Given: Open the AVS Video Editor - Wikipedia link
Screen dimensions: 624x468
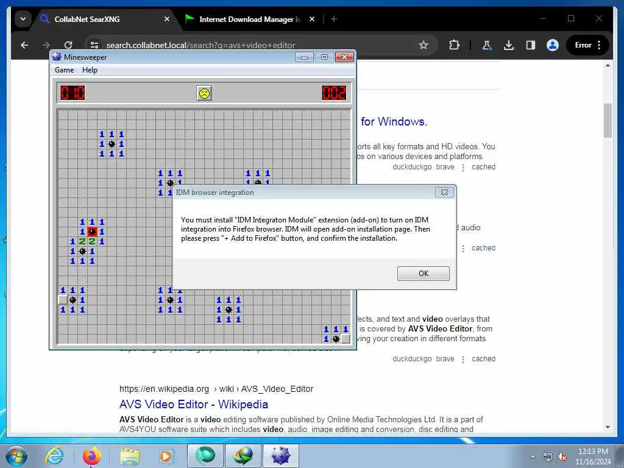Looking at the screenshot, I should tap(194, 405).
